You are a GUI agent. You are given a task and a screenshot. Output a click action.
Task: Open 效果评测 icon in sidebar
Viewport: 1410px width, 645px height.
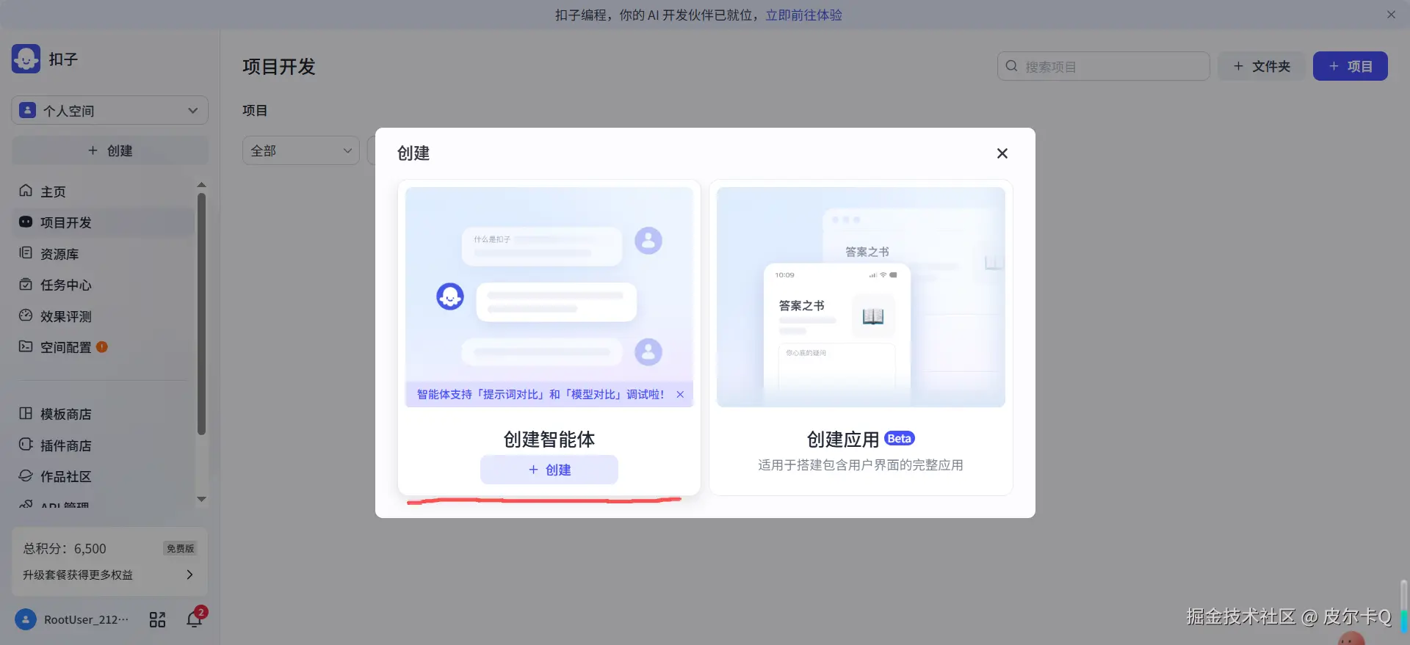tap(26, 316)
